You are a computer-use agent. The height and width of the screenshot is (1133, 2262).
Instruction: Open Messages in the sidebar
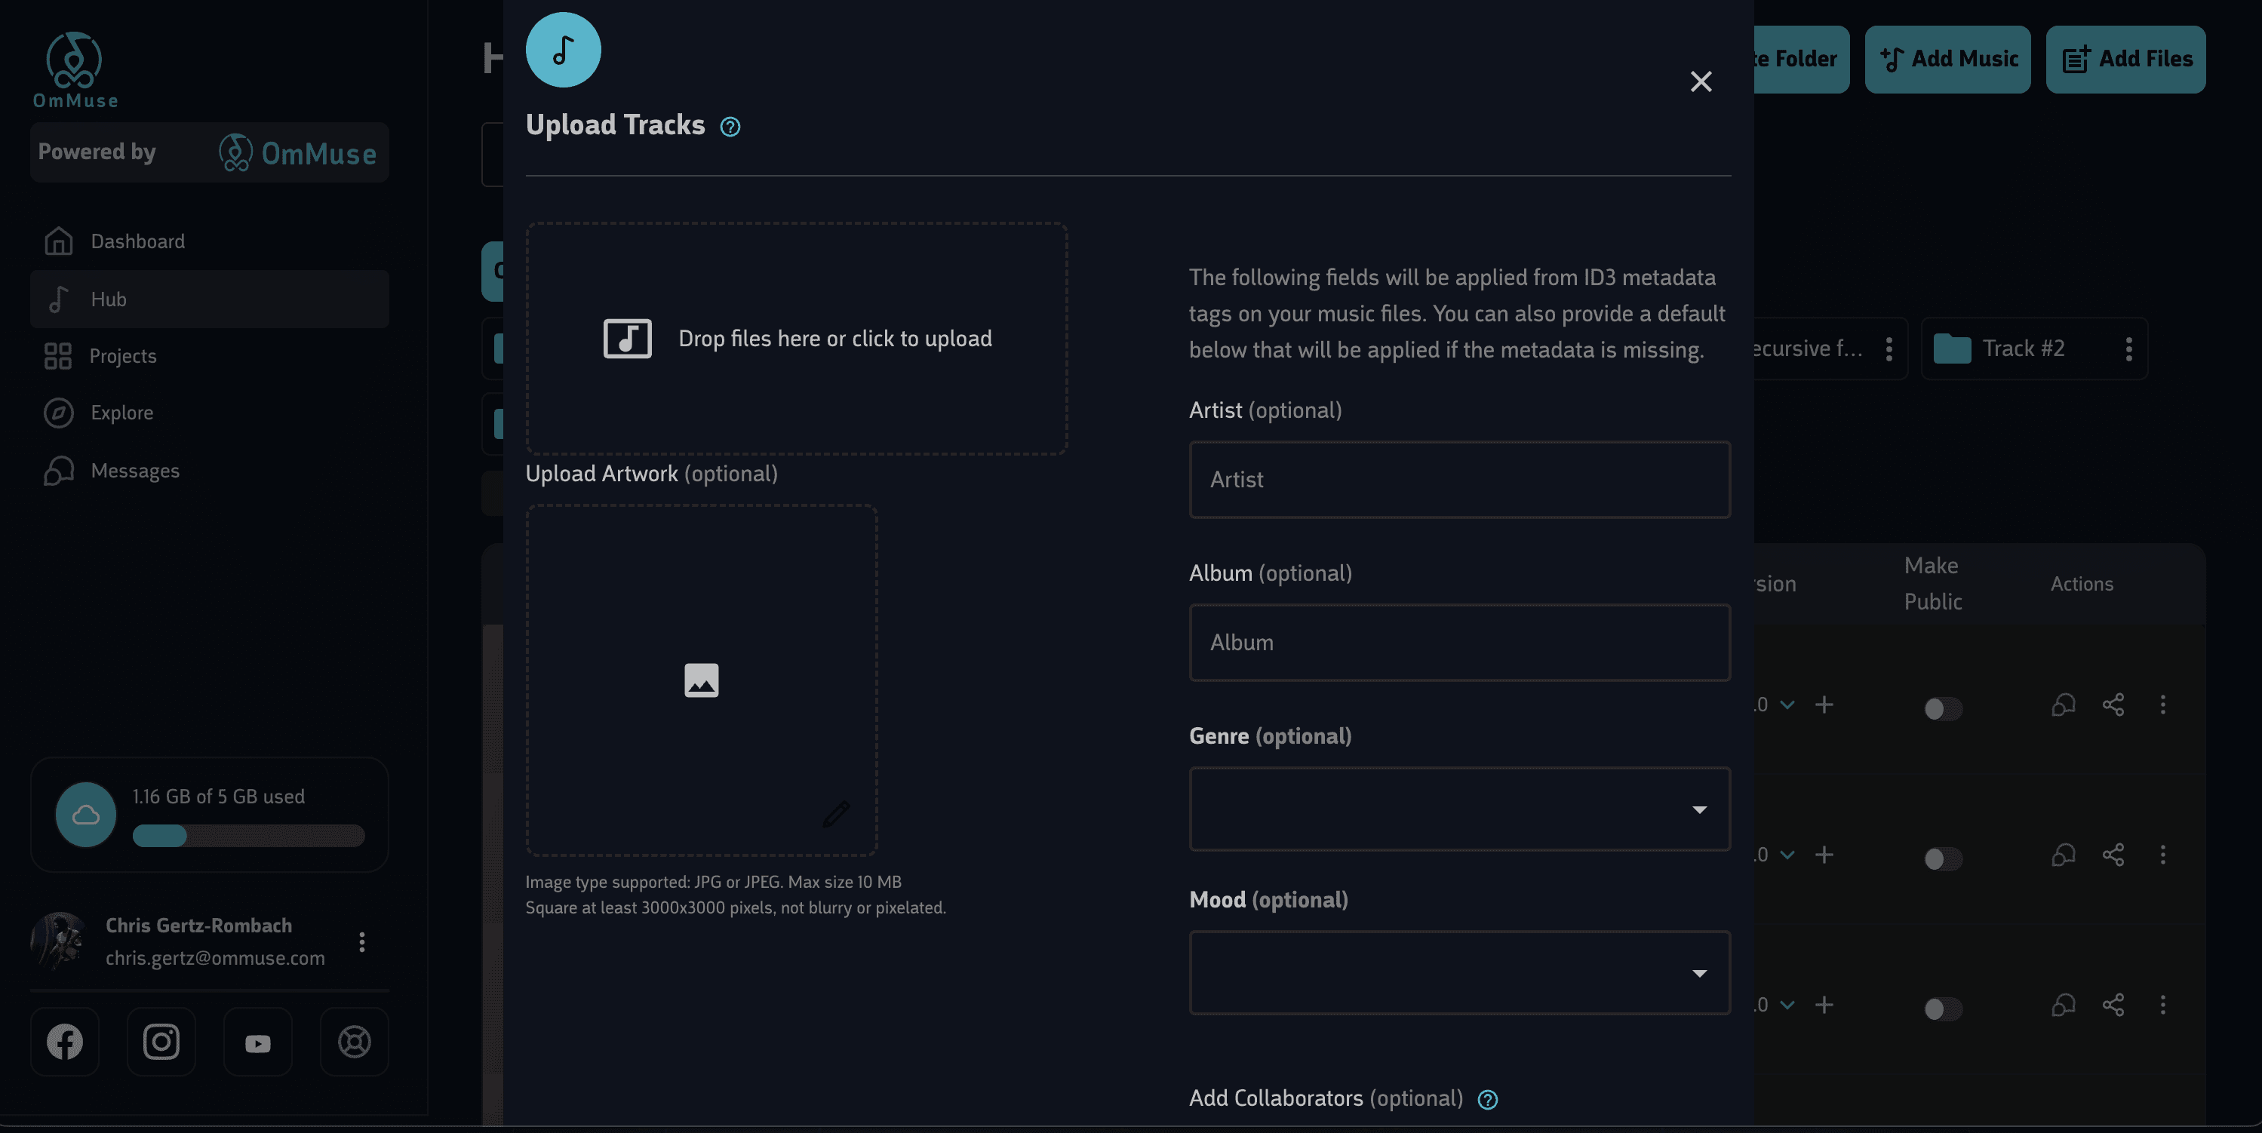(x=134, y=471)
